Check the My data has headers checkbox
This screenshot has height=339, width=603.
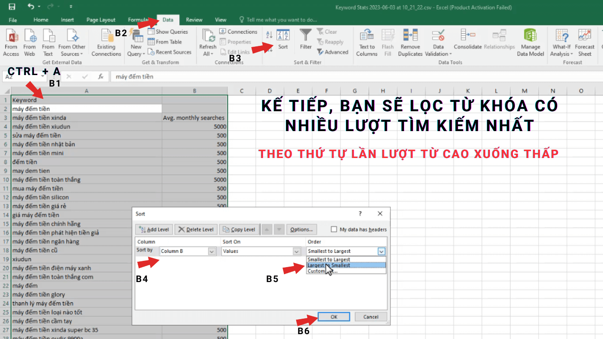(334, 229)
